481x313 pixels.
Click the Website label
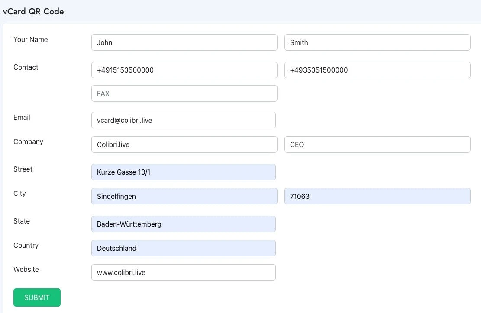[x=26, y=269]
